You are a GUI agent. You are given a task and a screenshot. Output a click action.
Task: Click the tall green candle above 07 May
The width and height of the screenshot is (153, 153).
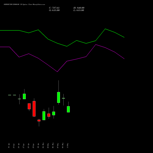58,97
